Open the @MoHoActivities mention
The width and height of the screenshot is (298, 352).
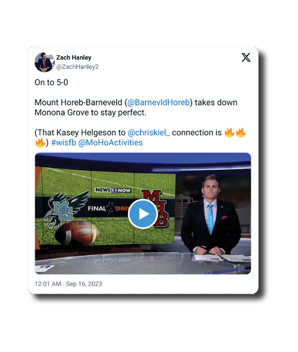point(110,143)
